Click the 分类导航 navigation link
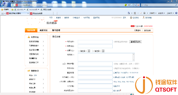This screenshot has height=95, width=178. pyautogui.click(x=86, y=18)
